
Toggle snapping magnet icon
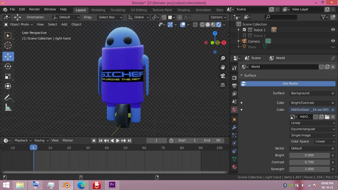(164, 17)
